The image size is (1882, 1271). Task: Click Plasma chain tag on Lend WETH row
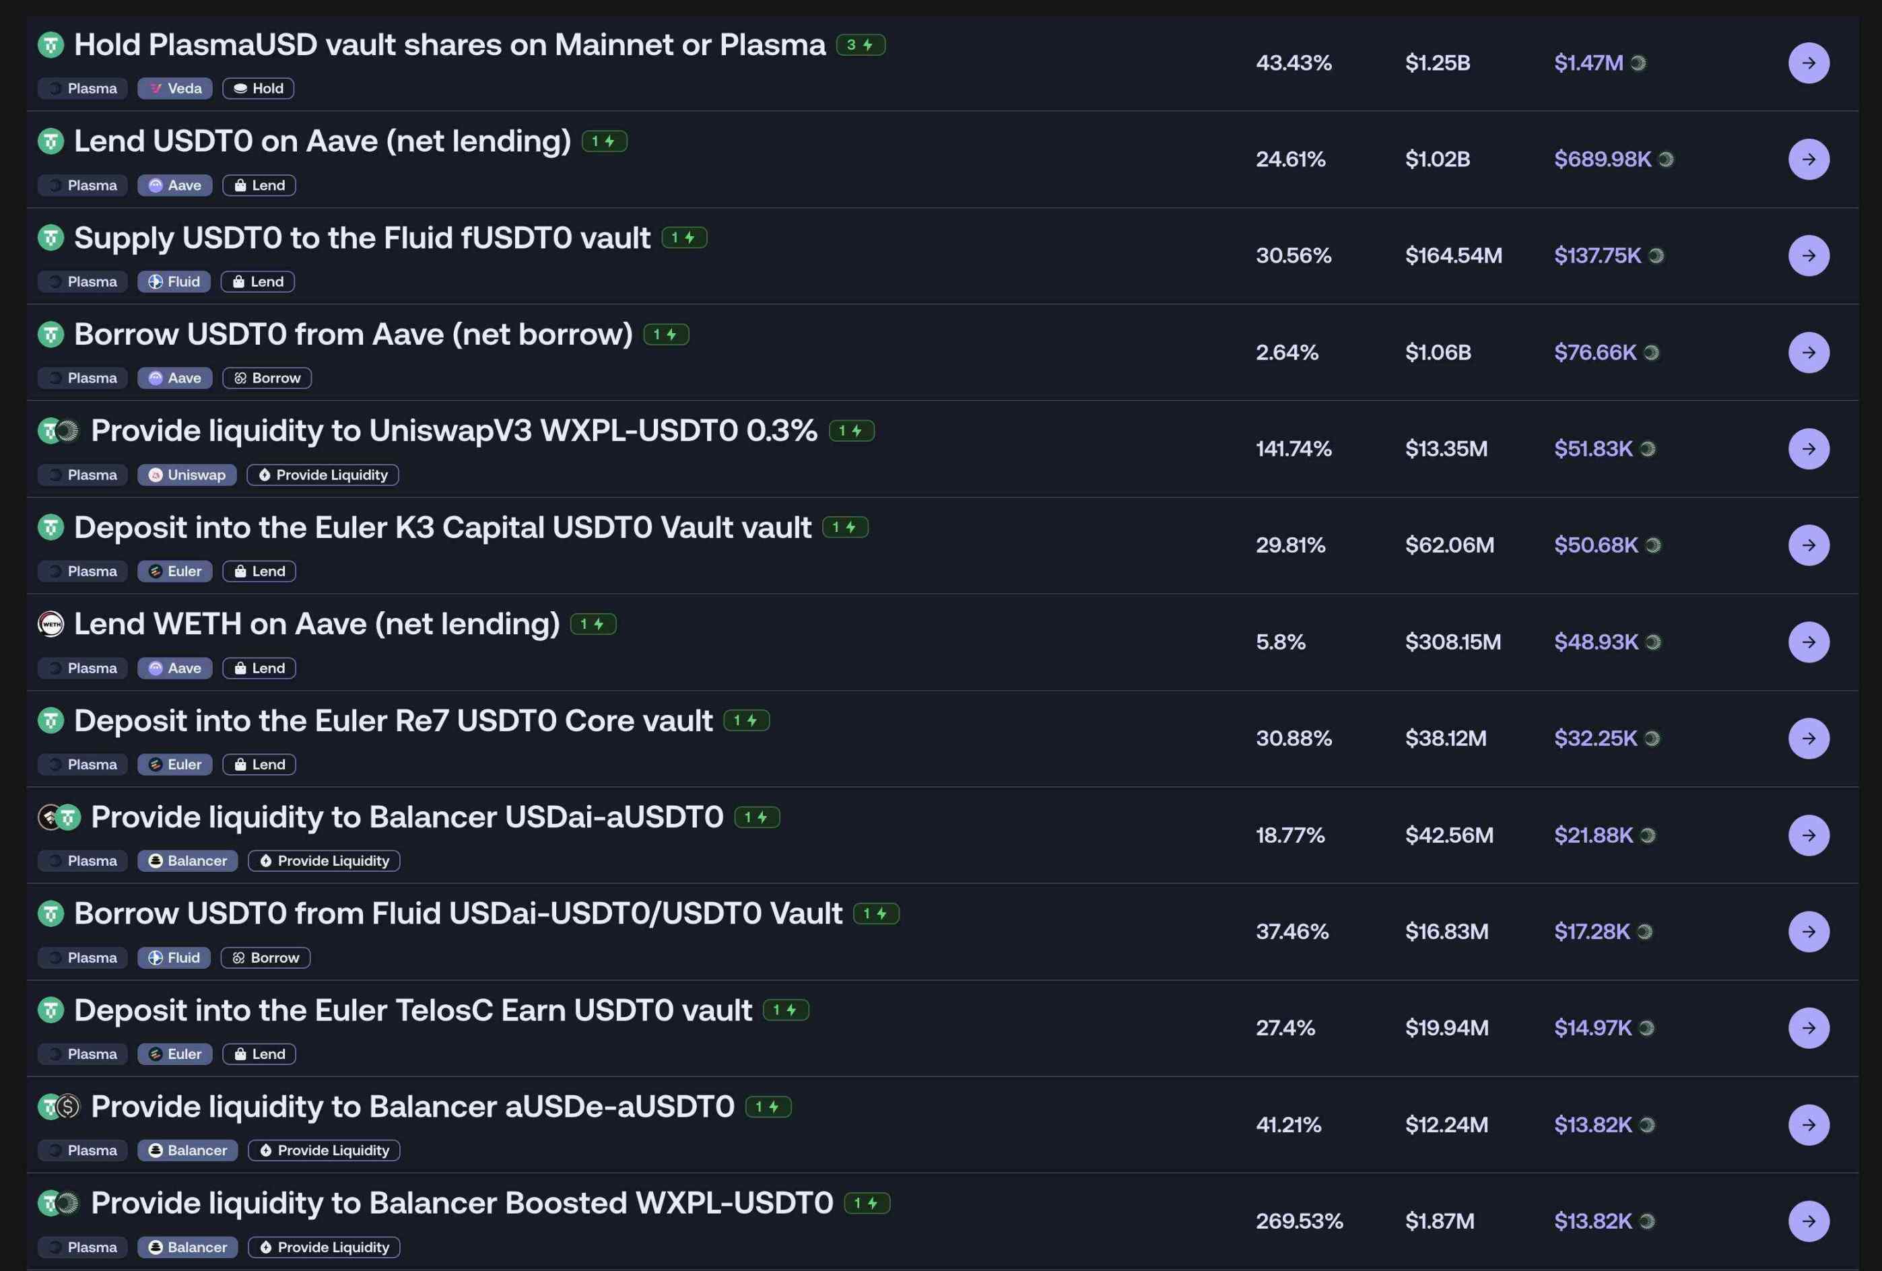click(x=83, y=668)
